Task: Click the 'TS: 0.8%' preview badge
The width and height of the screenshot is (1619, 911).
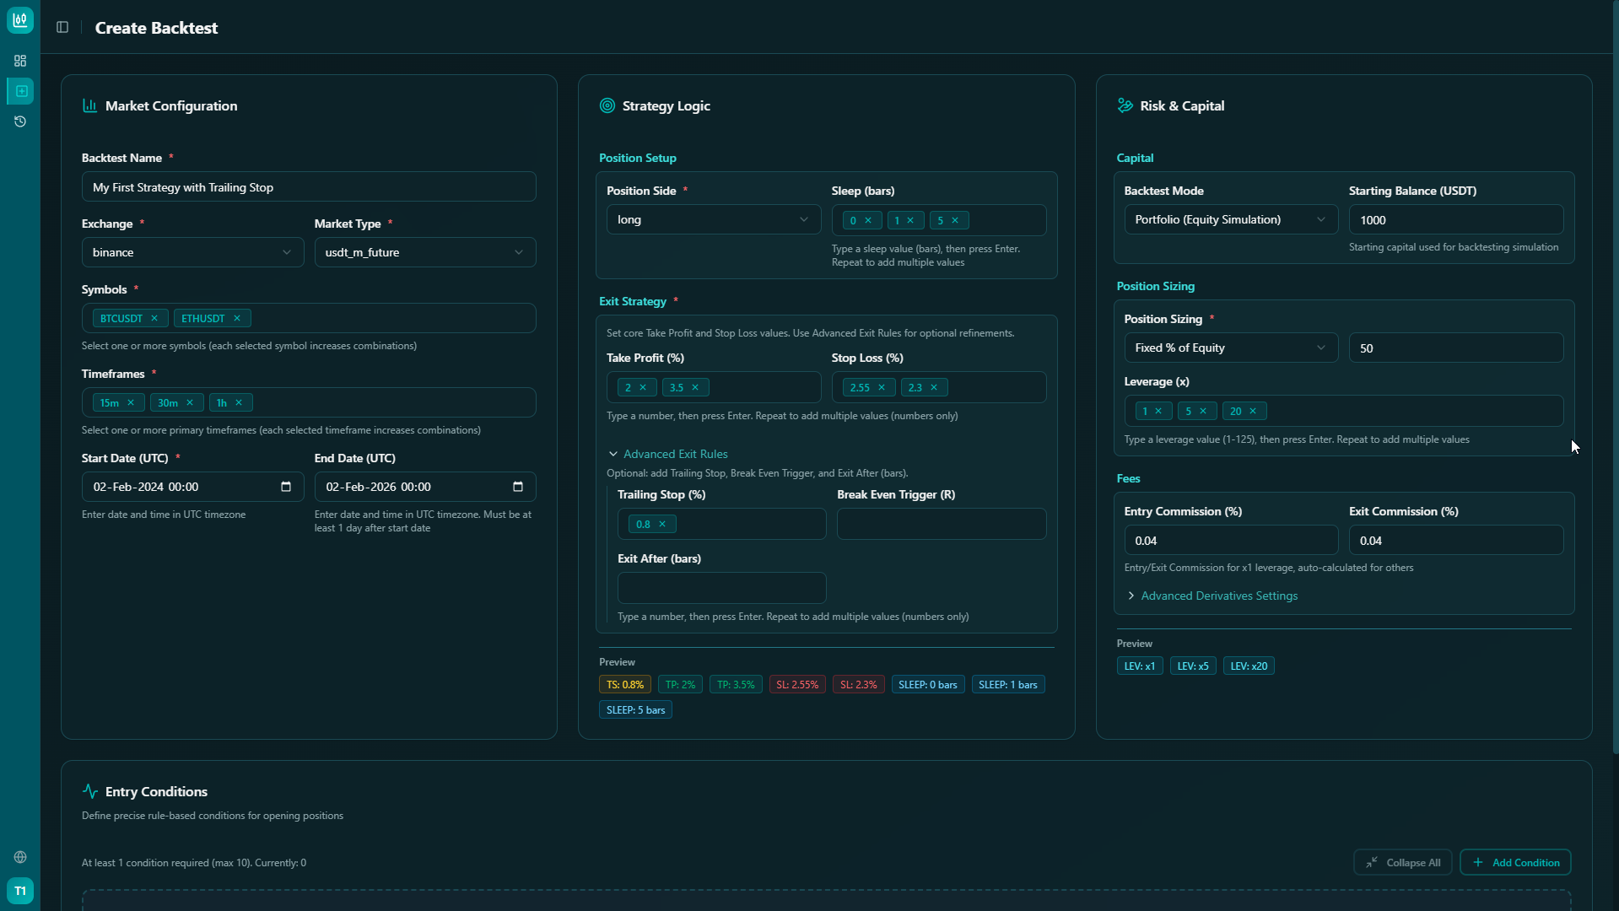Action: (625, 685)
